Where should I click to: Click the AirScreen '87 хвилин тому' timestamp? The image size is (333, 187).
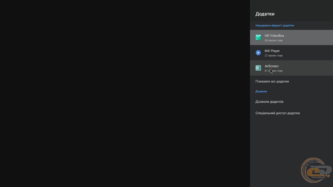click(273, 71)
